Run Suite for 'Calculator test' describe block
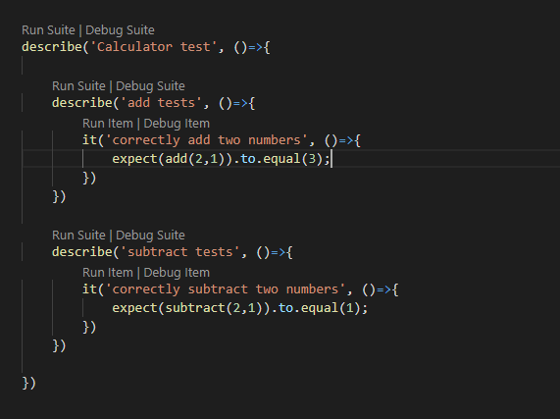This screenshot has height=419, width=560. tap(48, 30)
